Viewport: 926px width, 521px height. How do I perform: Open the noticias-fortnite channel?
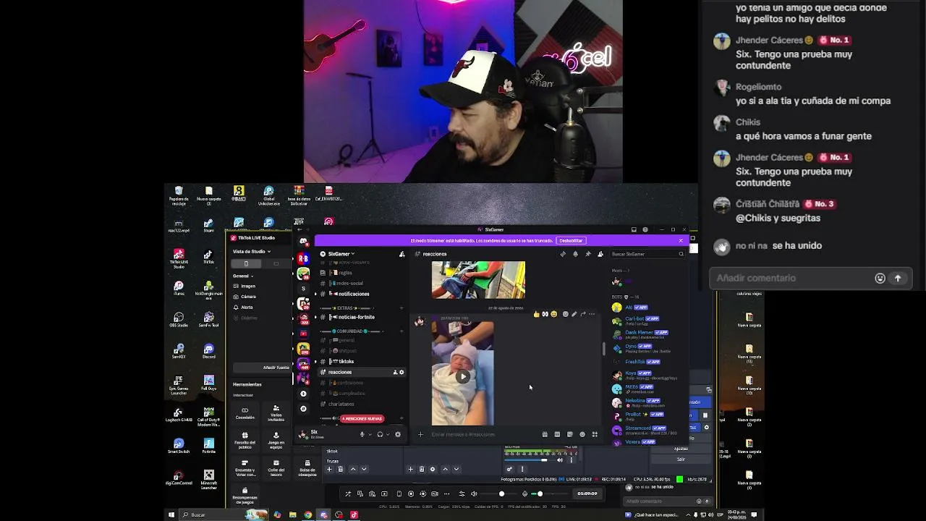coord(357,317)
